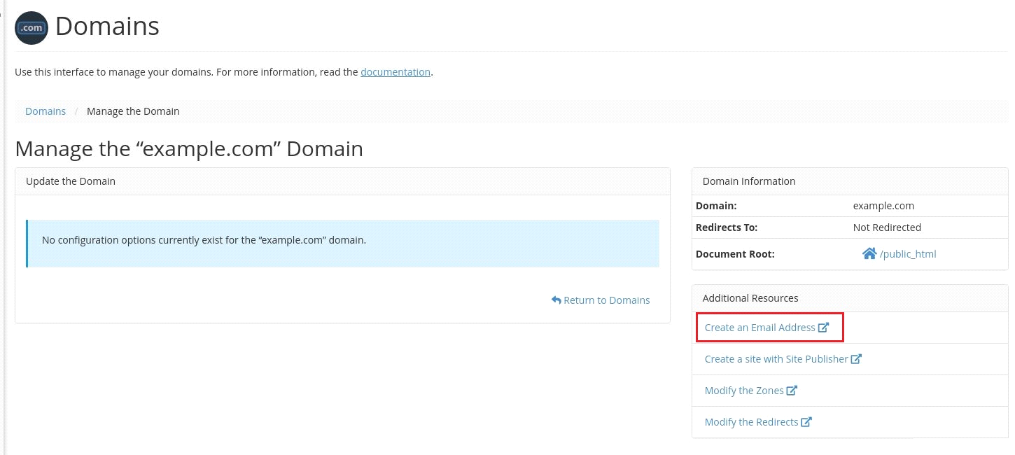The height and width of the screenshot is (455, 1015).
Task: Click the back arrow beside Return to Domains
Action: coord(556,300)
